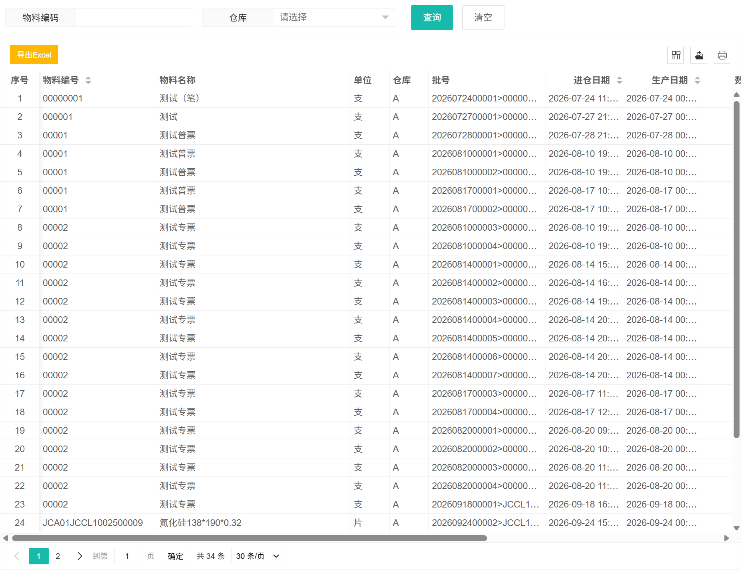741x571 pixels.
Task: Sort by 物料编号 column arrows
Action: pyautogui.click(x=88, y=80)
